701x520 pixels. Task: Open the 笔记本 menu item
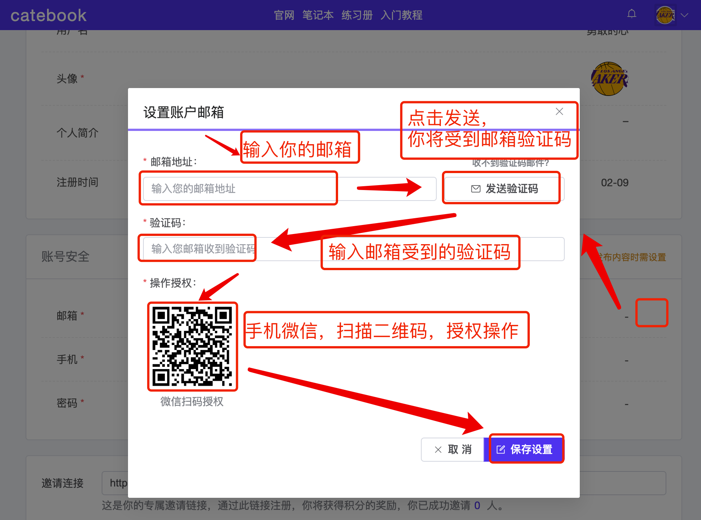[x=318, y=15]
